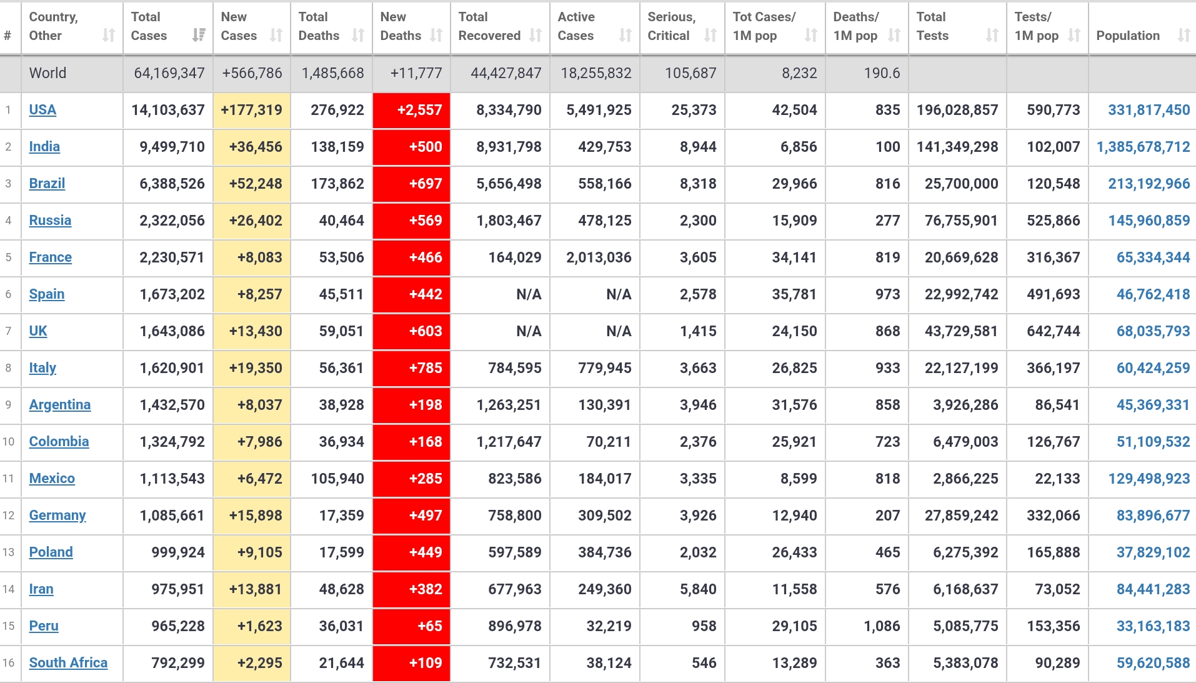Image resolution: width=1196 pixels, height=683 pixels.
Task: Open Brazil population link 213,192,966
Action: (1149, 184)
